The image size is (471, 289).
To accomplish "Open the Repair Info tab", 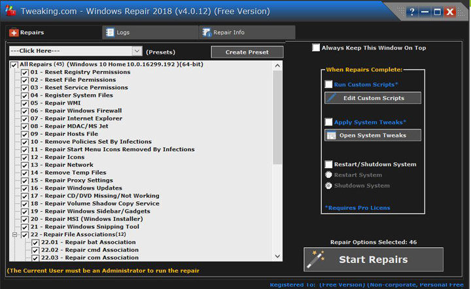I will point(247,33).
